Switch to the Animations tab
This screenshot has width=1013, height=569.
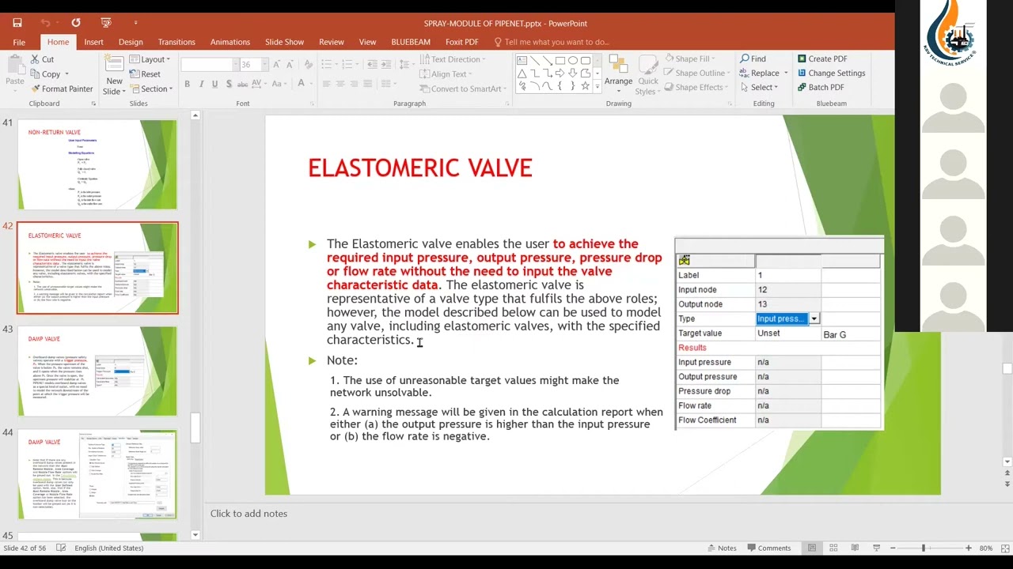[x=230, y=42]
